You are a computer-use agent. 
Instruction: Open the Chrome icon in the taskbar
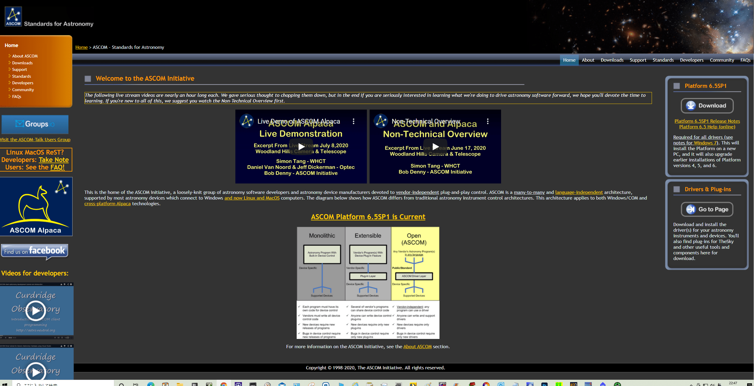(x=224, y=384)
